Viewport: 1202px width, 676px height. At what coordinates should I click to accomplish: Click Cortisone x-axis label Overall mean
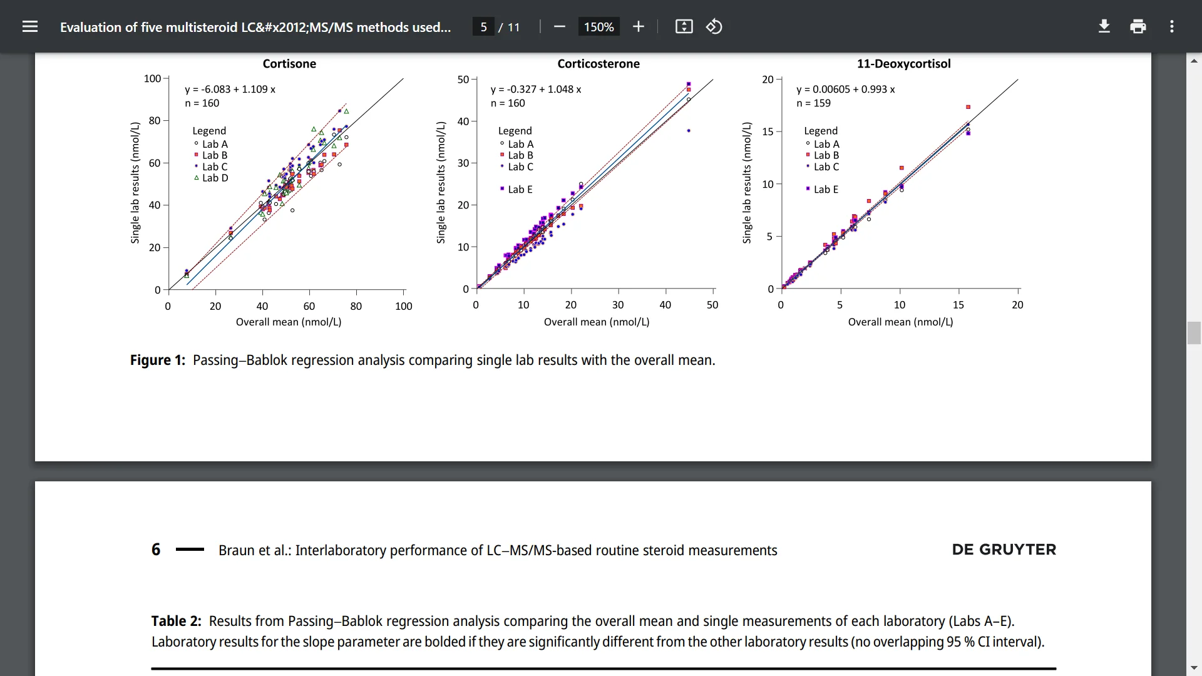[x=289, y=322]
